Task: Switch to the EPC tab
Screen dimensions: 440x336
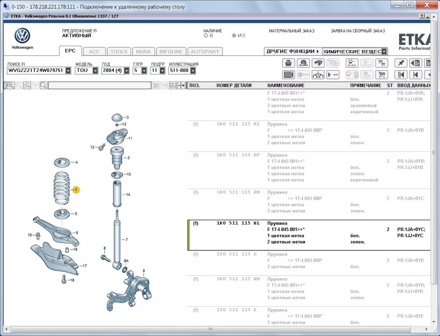Action: [x=70, y=51]
